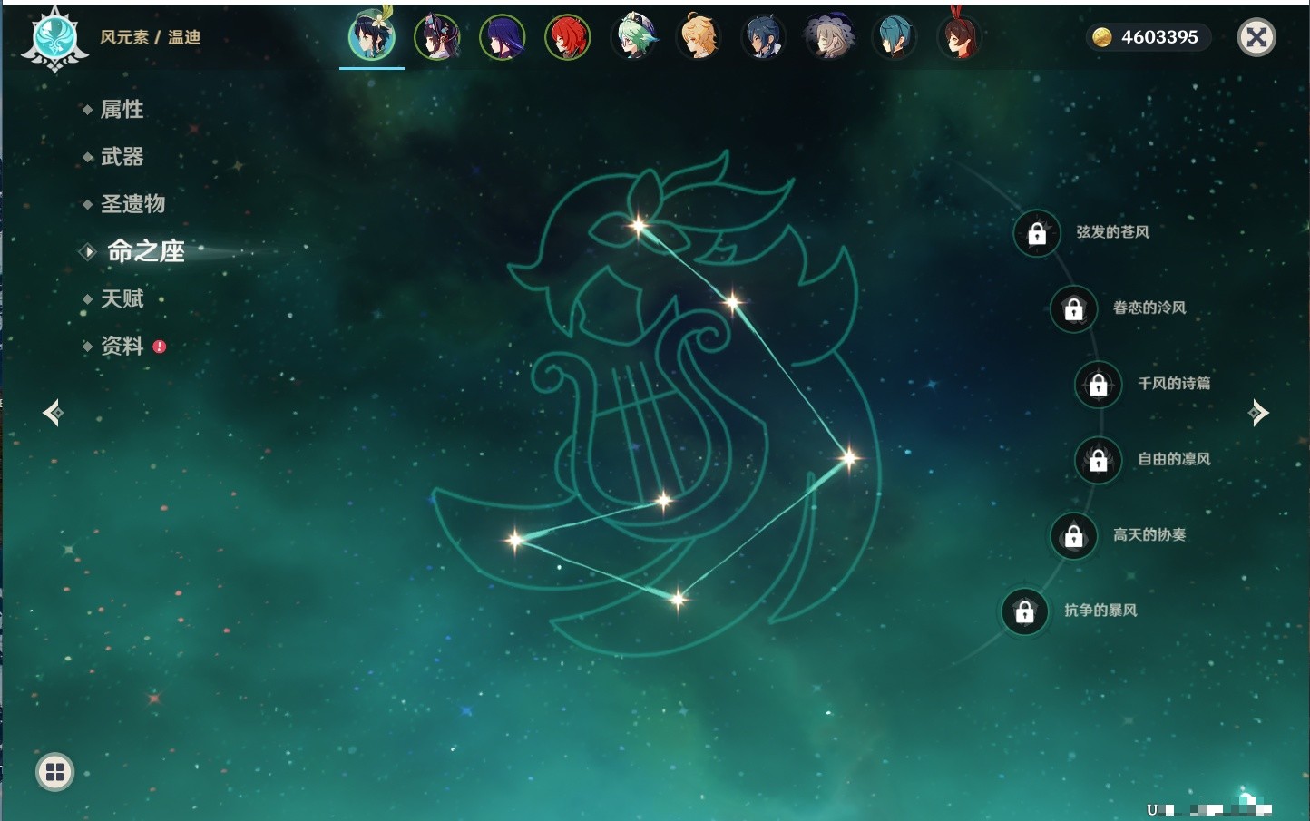The width and height of the screenshot is (1310, 821).
Task: Open the locked 高天的协奏 constellation
Action: [1074, 535]
